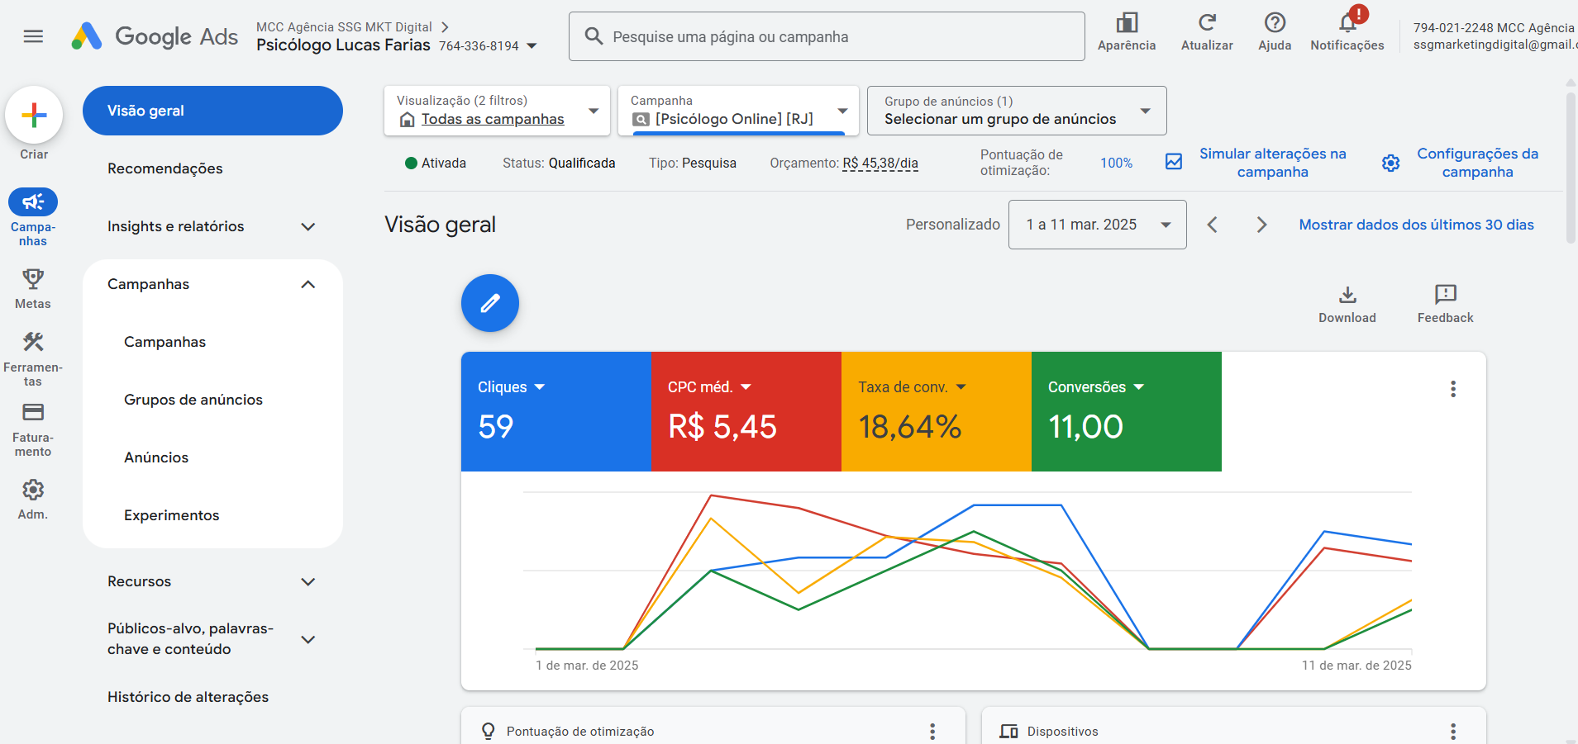Click the Feedback icon
1578x744 pixels.
pos(1446,294)
